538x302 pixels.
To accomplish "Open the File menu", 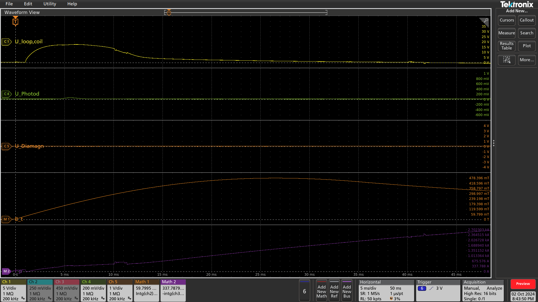I will (9, 4).
